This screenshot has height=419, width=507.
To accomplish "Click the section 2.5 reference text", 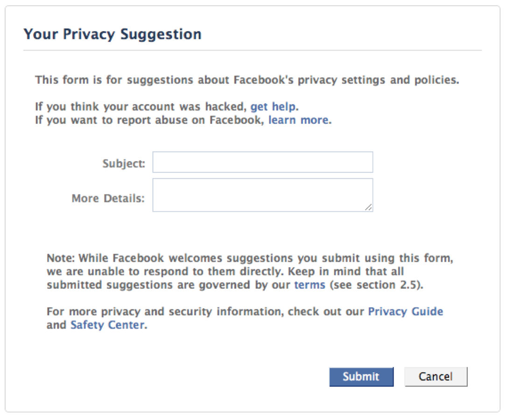I will click(x=376, y=285).
